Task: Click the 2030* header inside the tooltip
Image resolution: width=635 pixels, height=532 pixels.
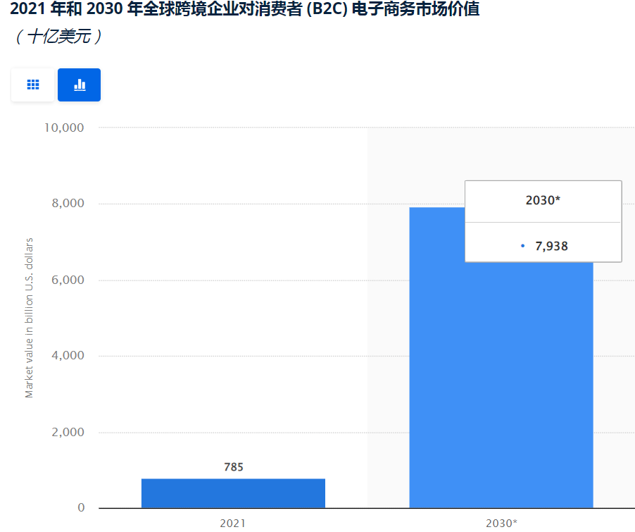Action: point(543,200)
